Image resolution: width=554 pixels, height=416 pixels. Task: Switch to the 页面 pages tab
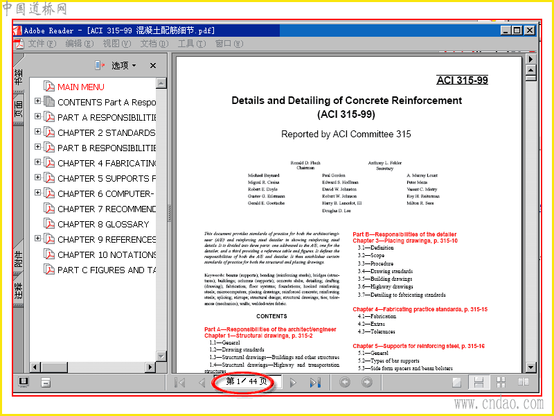tap(19, 109)
